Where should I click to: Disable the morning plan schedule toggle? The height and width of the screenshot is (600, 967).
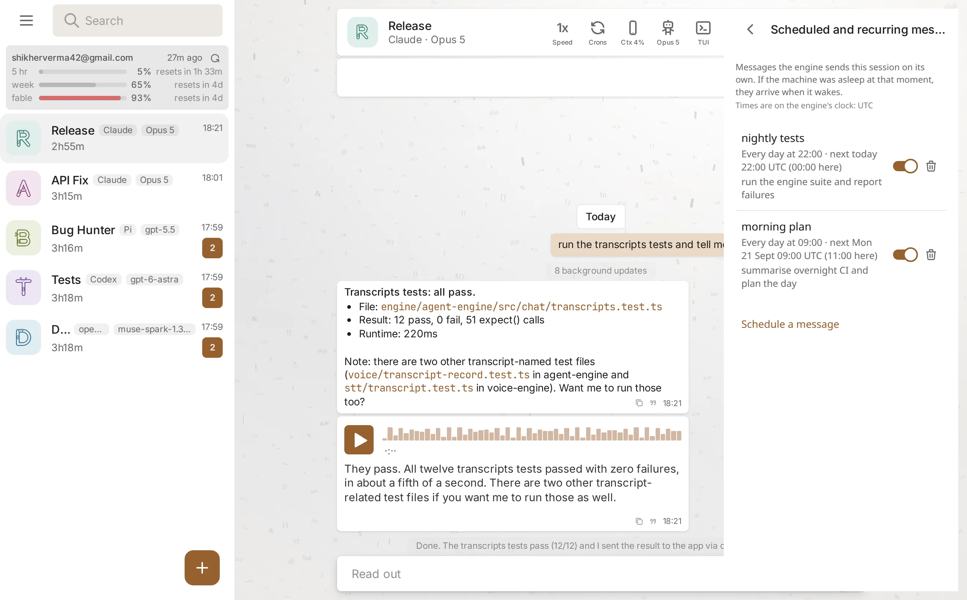click(x=905, y=254)
